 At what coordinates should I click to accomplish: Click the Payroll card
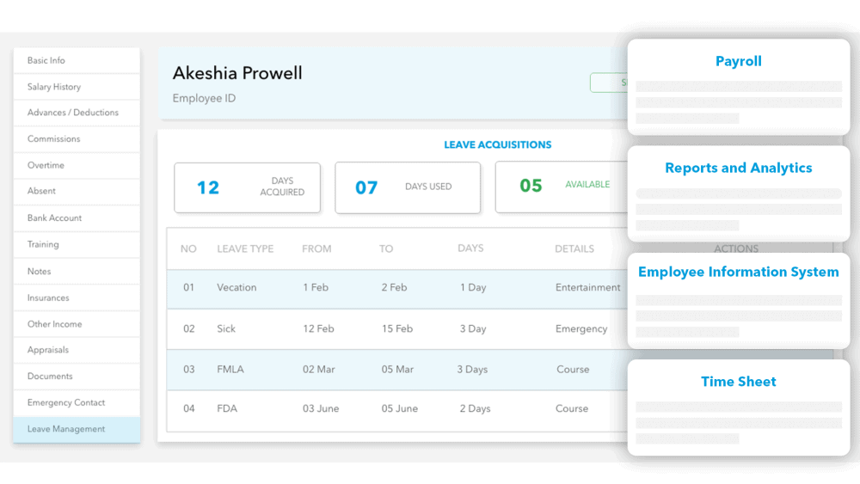(x=738, y=86)
